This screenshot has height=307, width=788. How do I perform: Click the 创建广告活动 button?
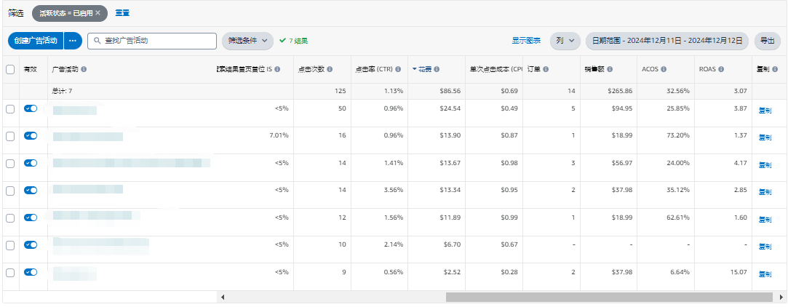pos(36,41)
